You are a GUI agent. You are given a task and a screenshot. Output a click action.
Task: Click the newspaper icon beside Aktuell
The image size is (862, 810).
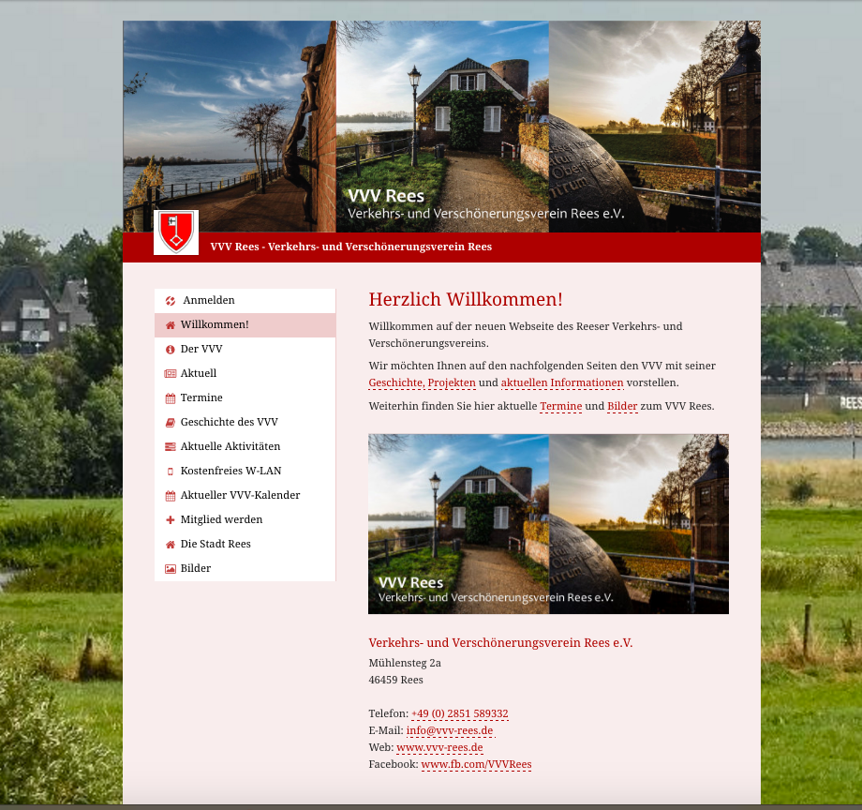coord(171,374)
